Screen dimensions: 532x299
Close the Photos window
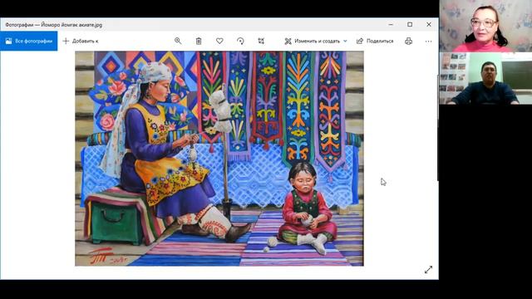[429, 24]
